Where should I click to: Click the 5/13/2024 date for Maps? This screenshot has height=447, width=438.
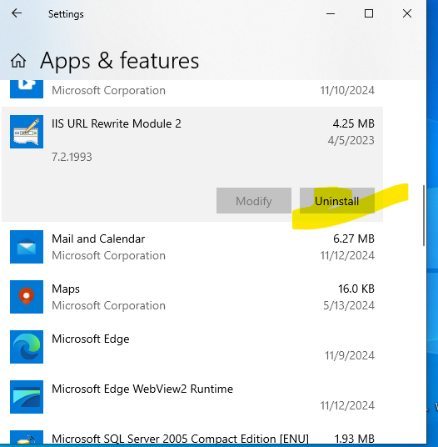tap(349, 305)
